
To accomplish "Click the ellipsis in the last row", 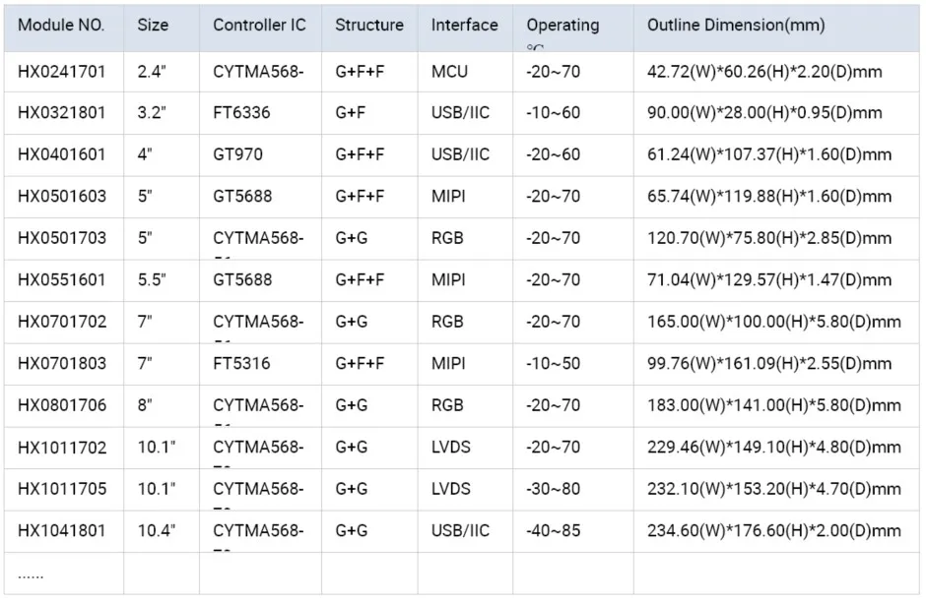I will pos(31,574).
